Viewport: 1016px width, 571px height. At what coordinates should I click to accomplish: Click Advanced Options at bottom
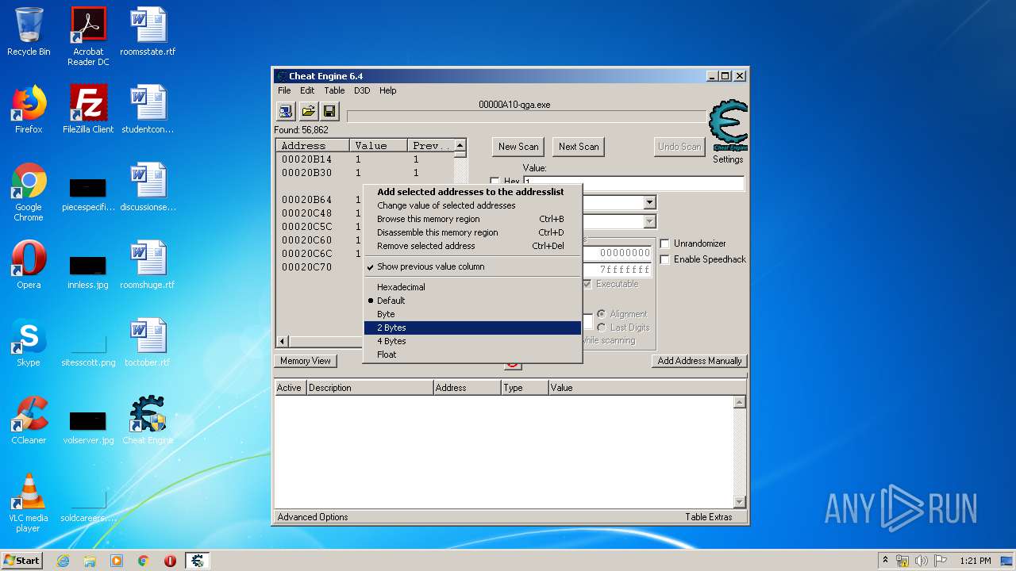click(313, 517)
